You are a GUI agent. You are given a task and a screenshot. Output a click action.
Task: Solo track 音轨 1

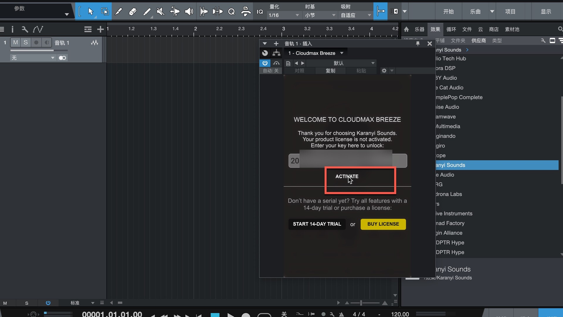tap(26, 43)
